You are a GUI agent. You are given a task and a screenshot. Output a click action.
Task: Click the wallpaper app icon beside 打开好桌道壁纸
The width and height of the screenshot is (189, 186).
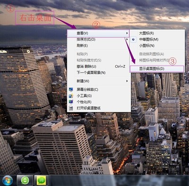(71, 108)
